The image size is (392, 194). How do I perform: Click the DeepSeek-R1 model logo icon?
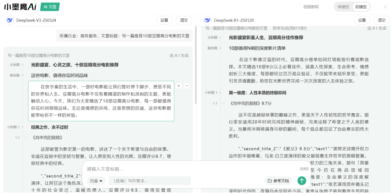pyautogui.click(x=207, y=20)
